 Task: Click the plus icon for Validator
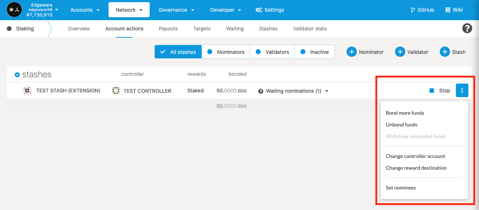pyautogui.click(x=400, y=52)
